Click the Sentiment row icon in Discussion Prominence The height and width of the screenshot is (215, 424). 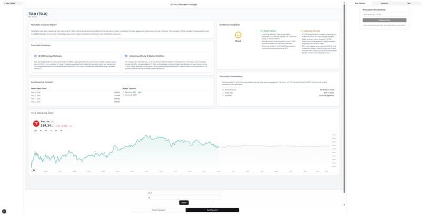(223, 96)
